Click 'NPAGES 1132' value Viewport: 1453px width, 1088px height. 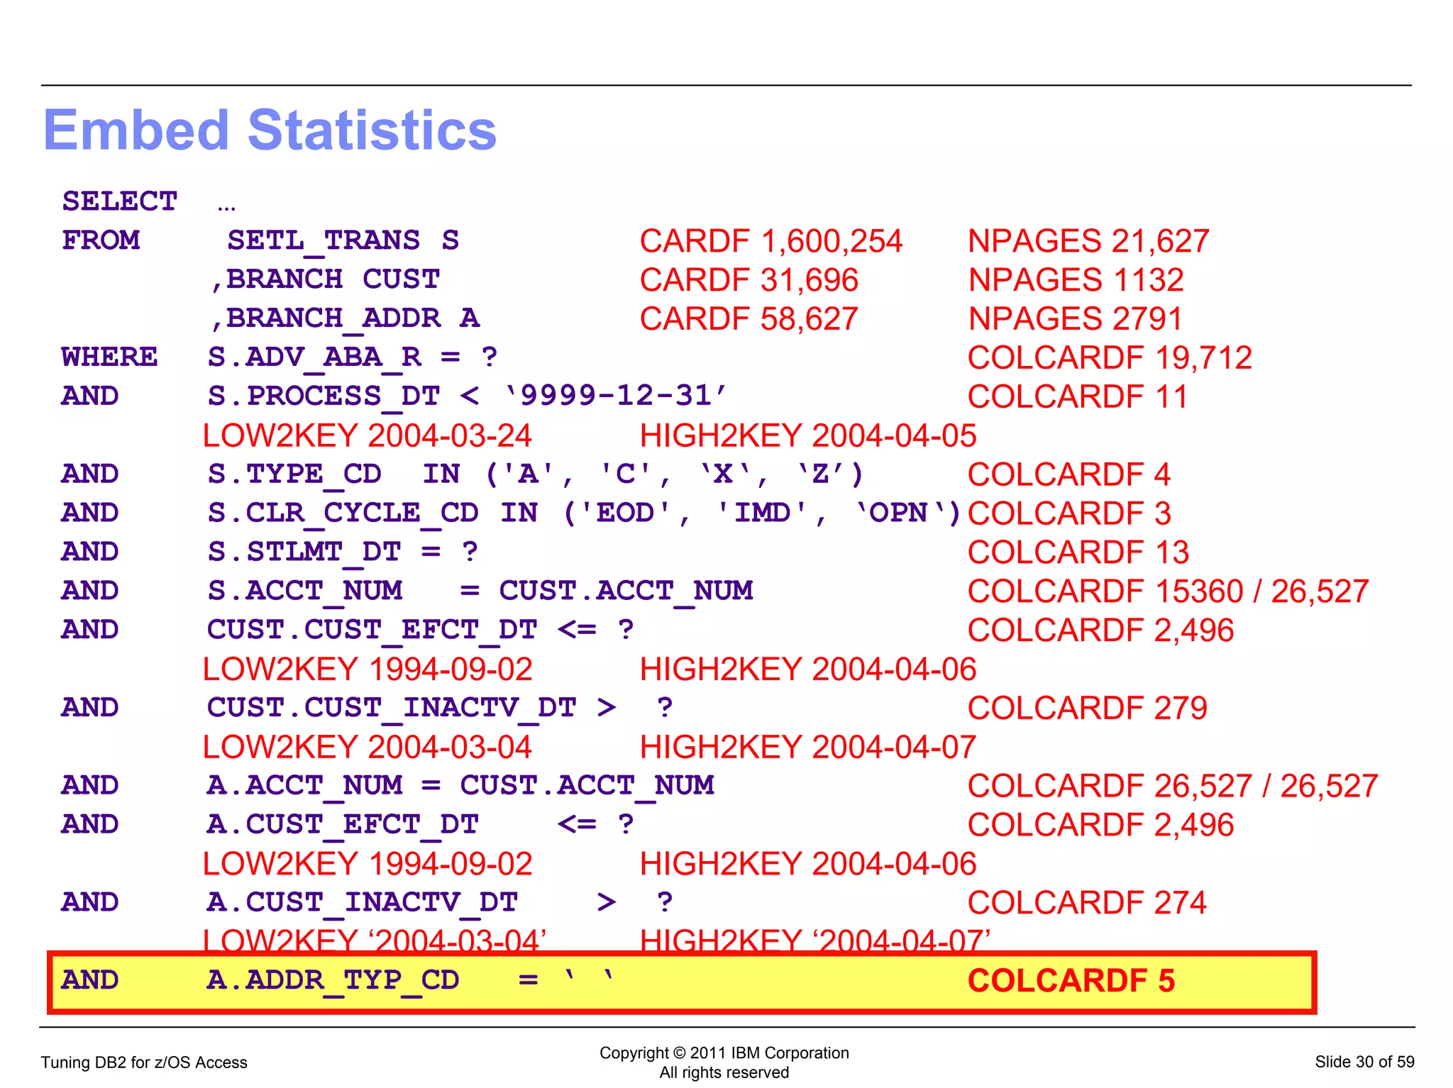point(1076,280)
